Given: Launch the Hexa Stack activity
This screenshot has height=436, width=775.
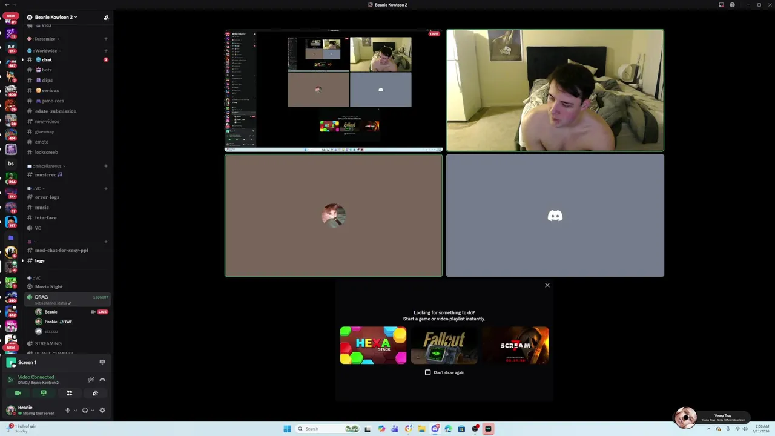Looking at the screenshot, I should pos(373,345).
